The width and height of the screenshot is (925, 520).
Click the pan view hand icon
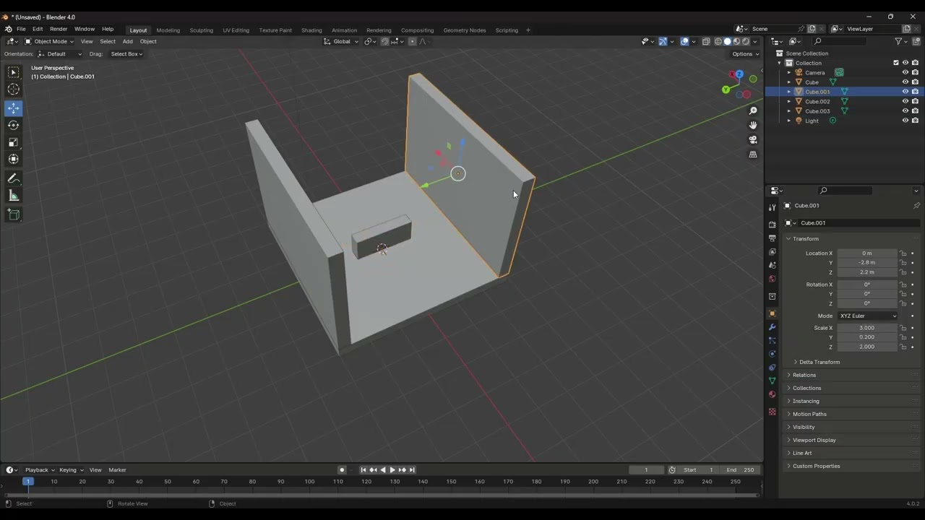tap(753, 125)
